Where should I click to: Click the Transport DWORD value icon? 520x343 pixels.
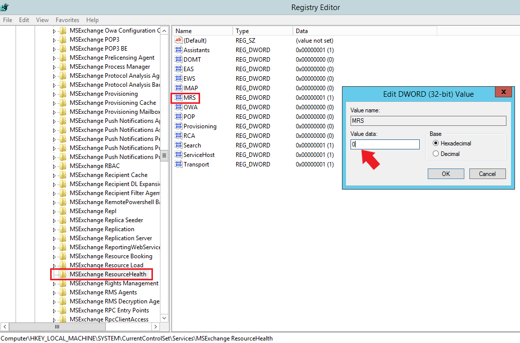click(179, 164)
